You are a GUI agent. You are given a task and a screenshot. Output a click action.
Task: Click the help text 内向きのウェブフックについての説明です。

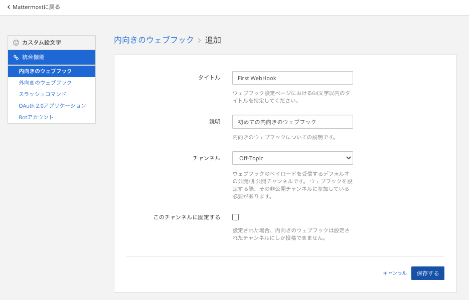point(285,137)
